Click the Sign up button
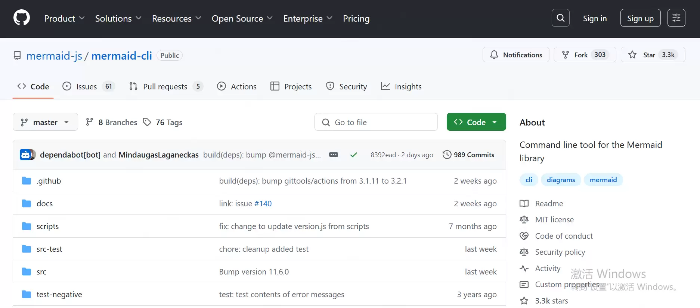 tap(640, 18)
